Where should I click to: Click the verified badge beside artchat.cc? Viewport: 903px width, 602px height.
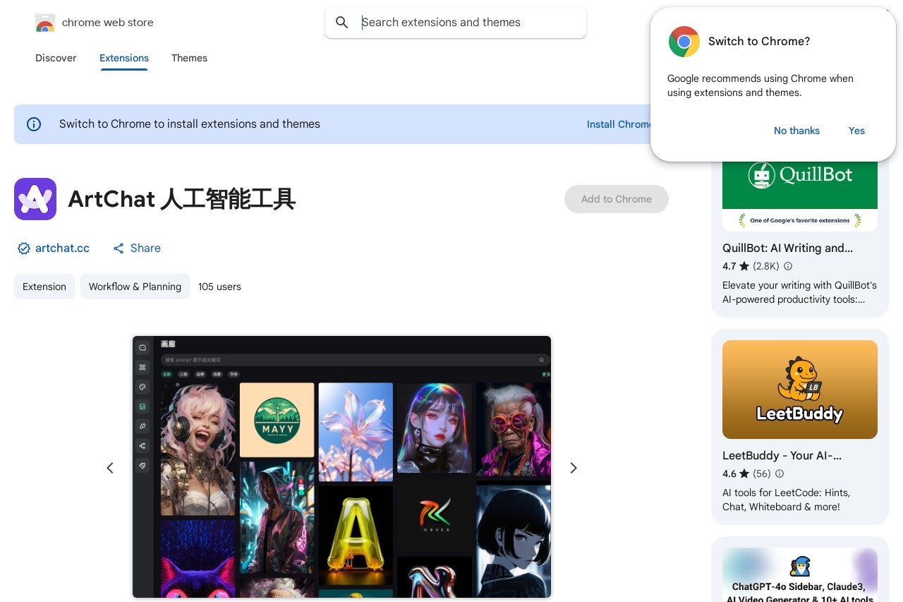coord(24,248)
